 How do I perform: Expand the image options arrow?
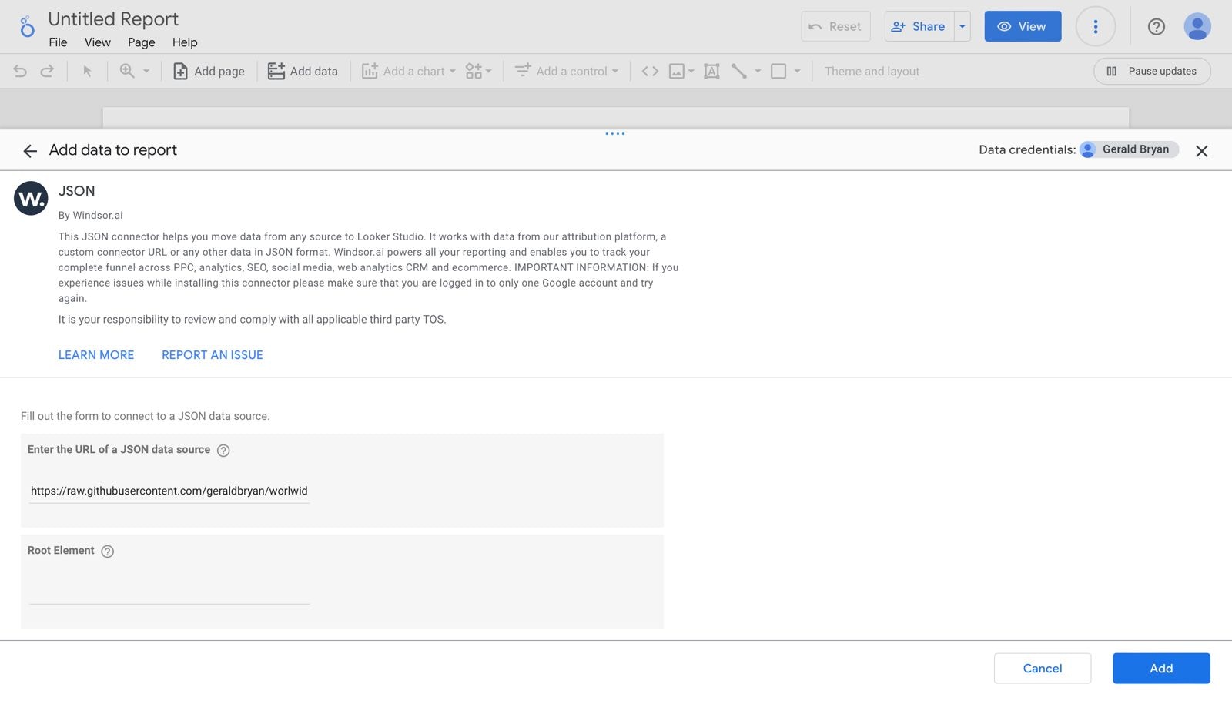tap(691, 71)
